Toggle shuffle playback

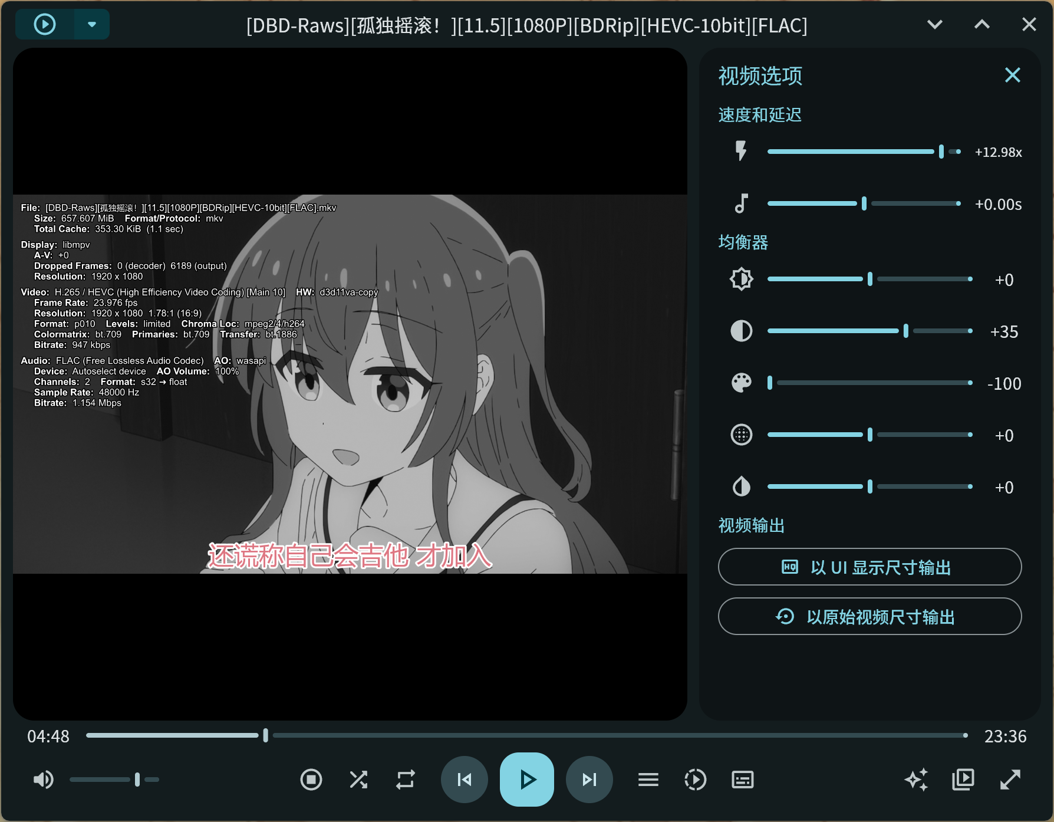pyautogui.click(x=358, y=780)
